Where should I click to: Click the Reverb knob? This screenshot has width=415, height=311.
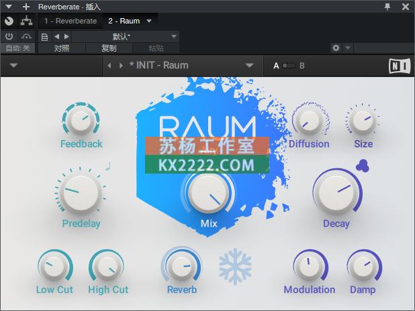[x=181, y=265]
